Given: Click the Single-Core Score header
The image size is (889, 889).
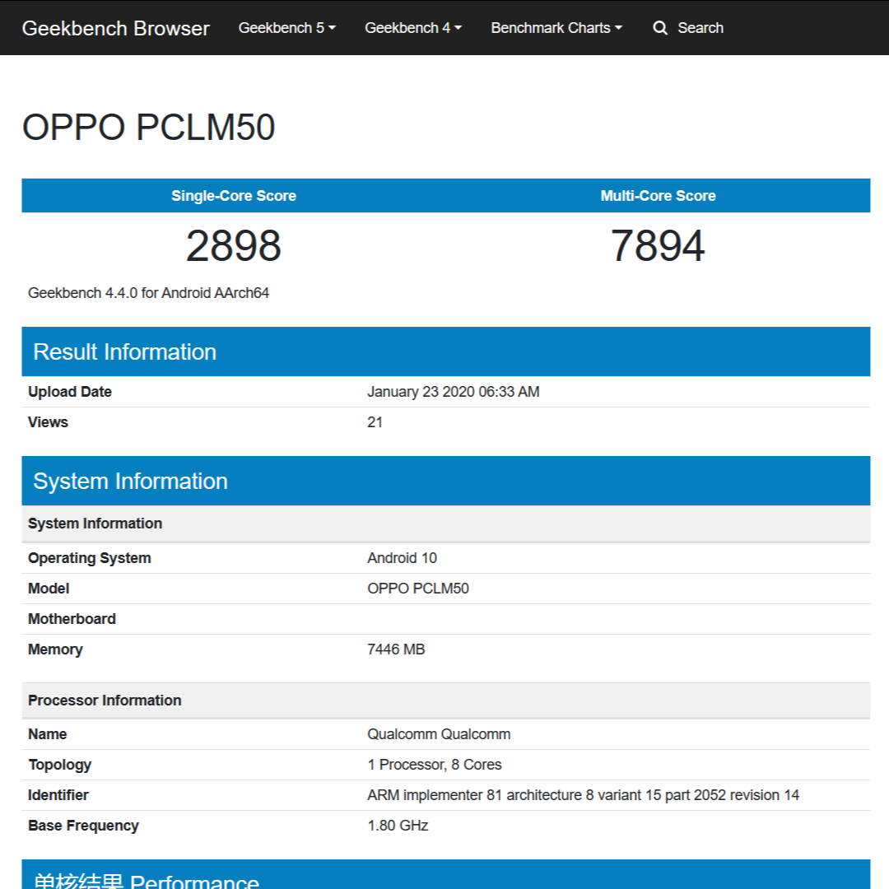Looking at the screenshot, I should [x=234, y=196].
